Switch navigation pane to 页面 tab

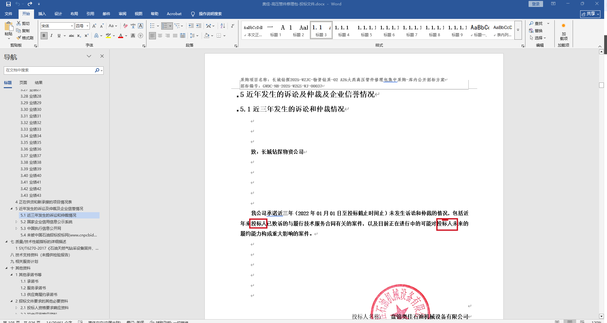[23, 82]
